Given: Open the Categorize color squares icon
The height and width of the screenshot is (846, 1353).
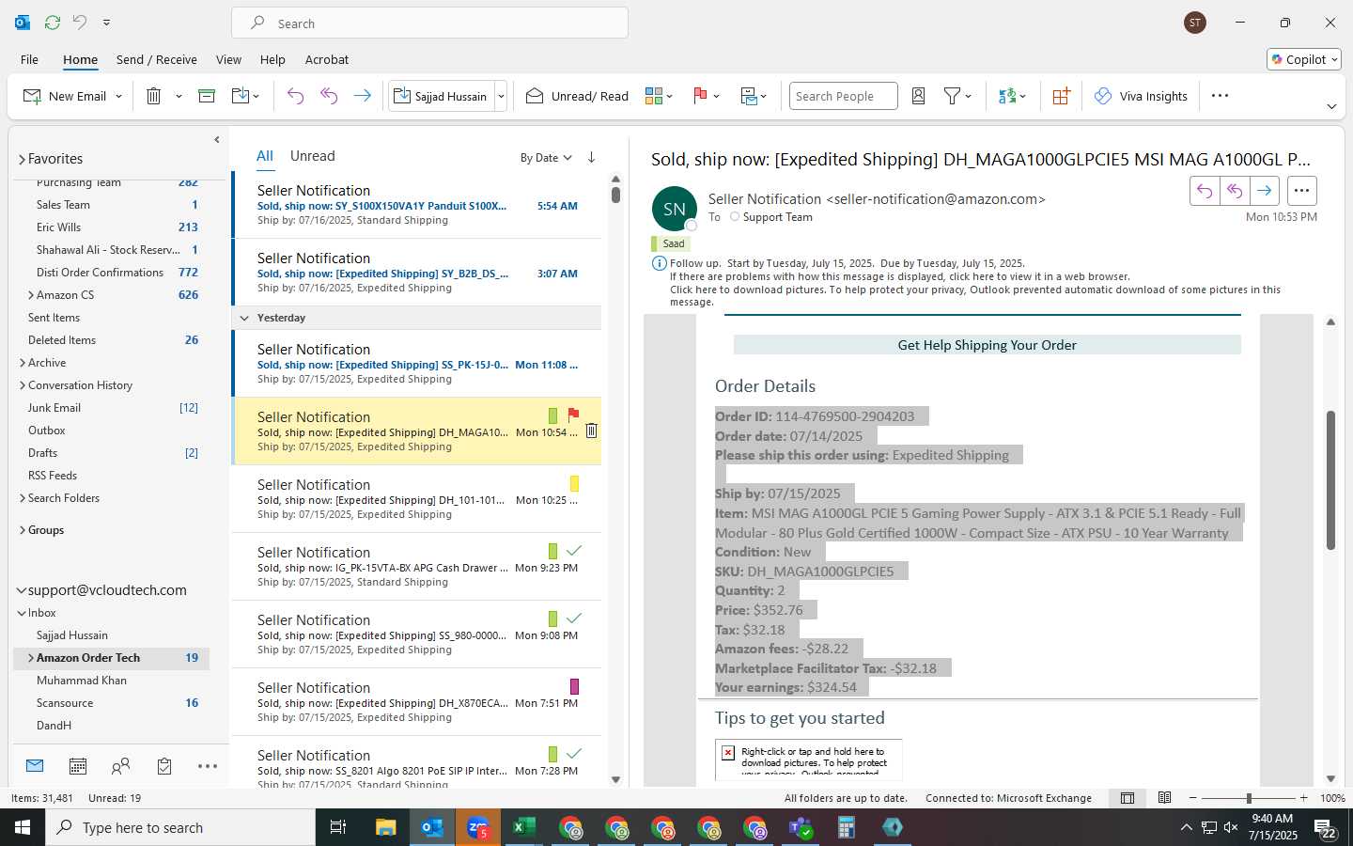Looking at the screenshot, I should (654, 96).
